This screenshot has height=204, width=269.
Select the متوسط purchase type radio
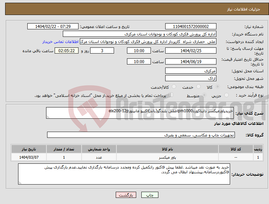coord(204,95)
